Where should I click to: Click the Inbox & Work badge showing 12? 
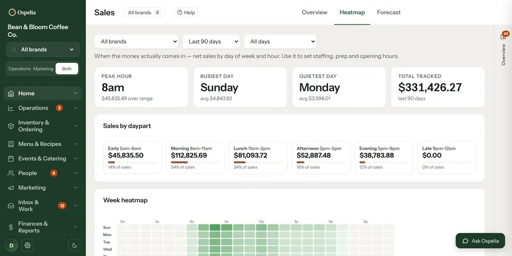click(62, 206)
